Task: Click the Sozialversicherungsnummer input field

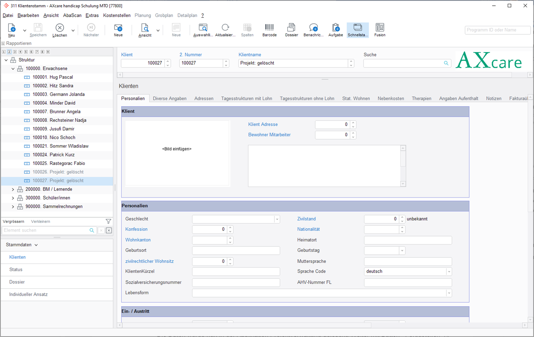Action: pos(236,283)
